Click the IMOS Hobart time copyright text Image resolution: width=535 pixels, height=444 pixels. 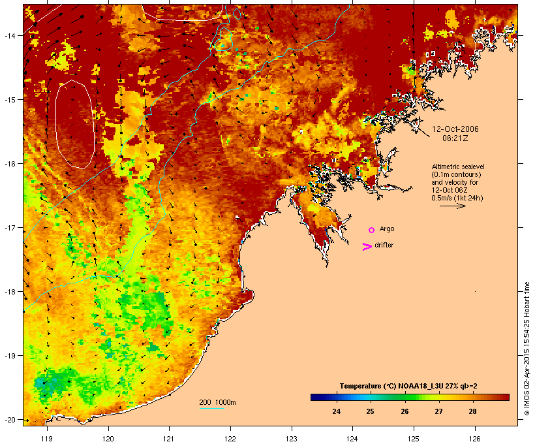(527, 349)
